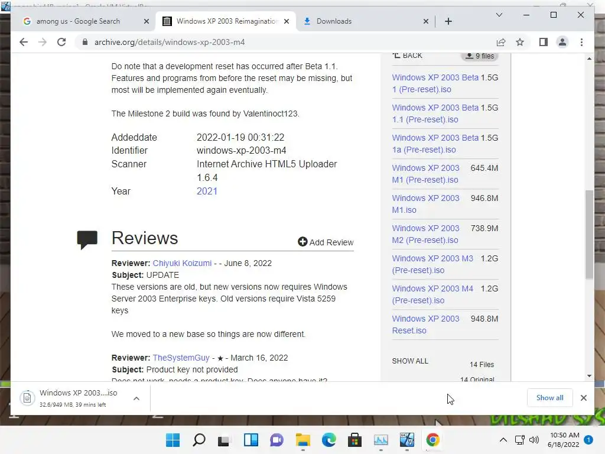Share this page icon in address bar
Screen dimensions: 605x454
(x=501, y=42)
